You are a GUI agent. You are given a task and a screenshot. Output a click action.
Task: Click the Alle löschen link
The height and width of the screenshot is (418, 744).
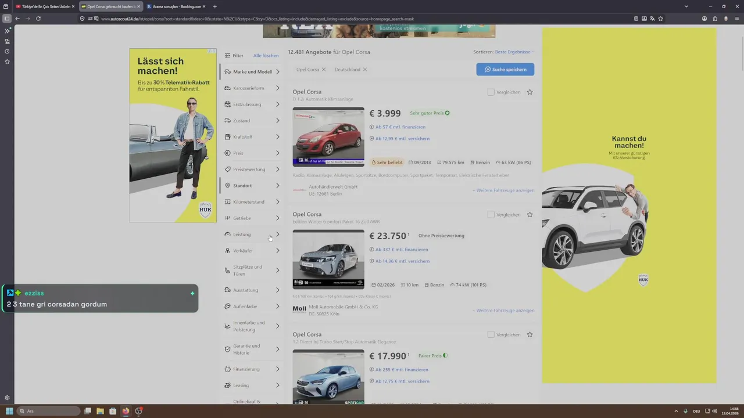[266, 56]
